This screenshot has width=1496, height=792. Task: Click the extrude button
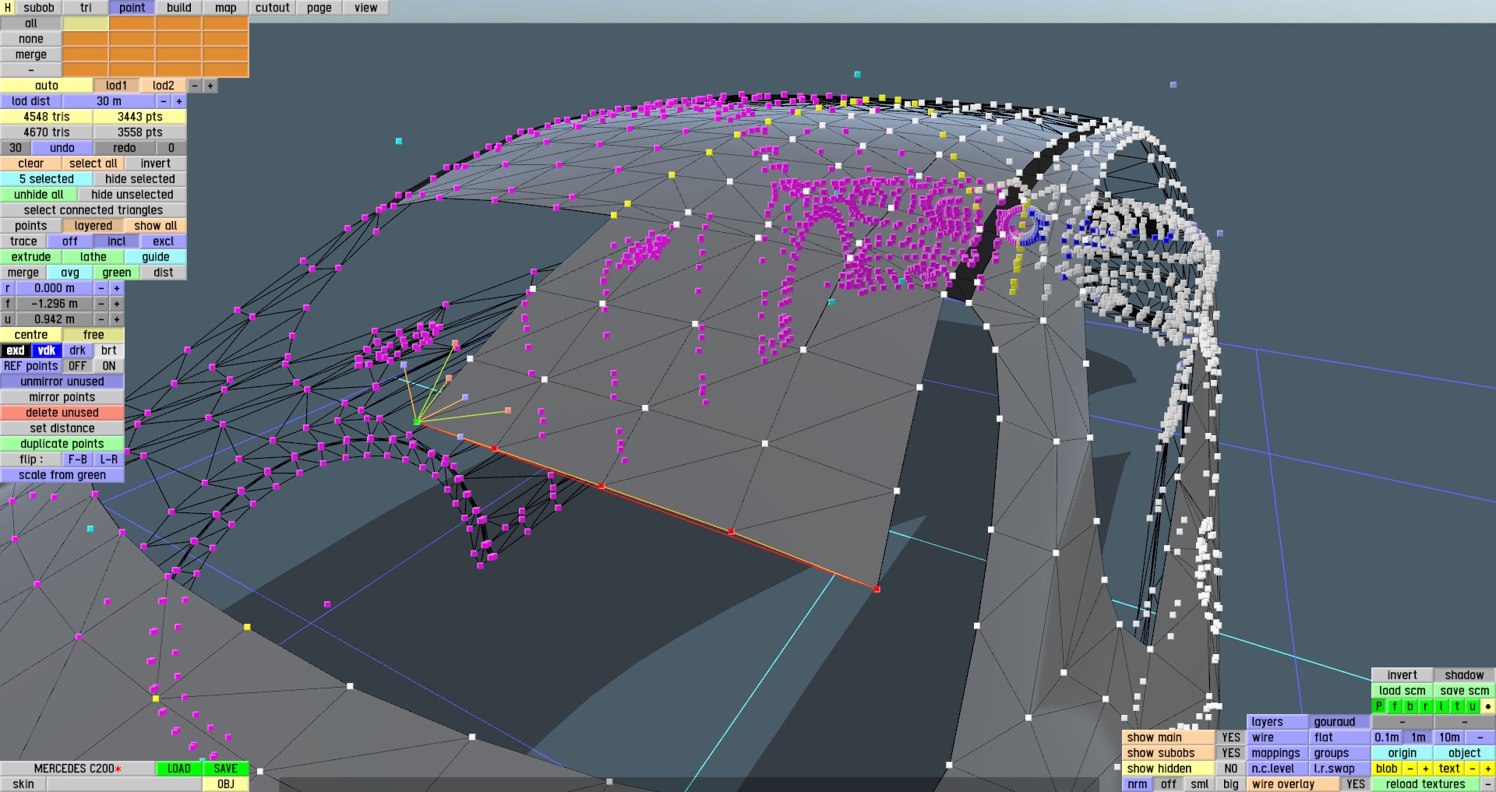(x=31, y=257)
